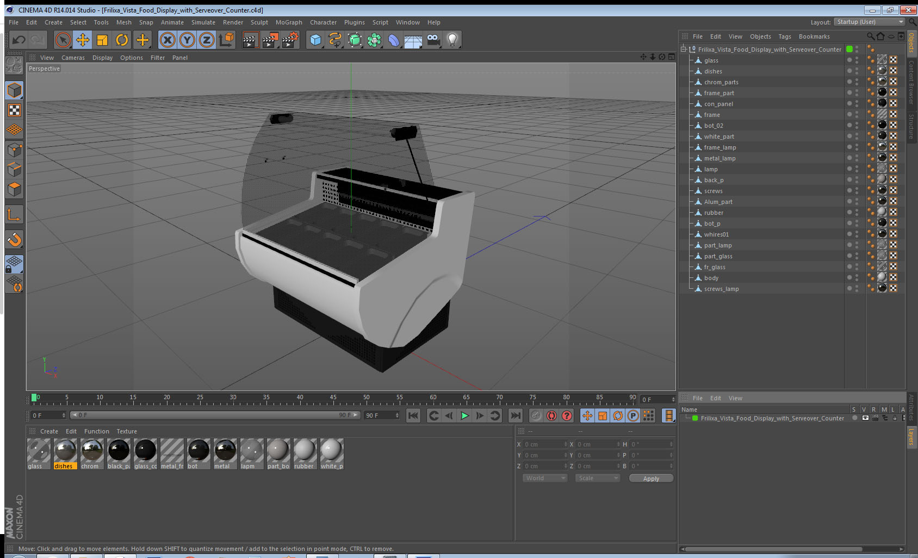This screenshot has width=918, height=558.
Task: Click the Record Active Objects button
Action: (x=536, y=416)
